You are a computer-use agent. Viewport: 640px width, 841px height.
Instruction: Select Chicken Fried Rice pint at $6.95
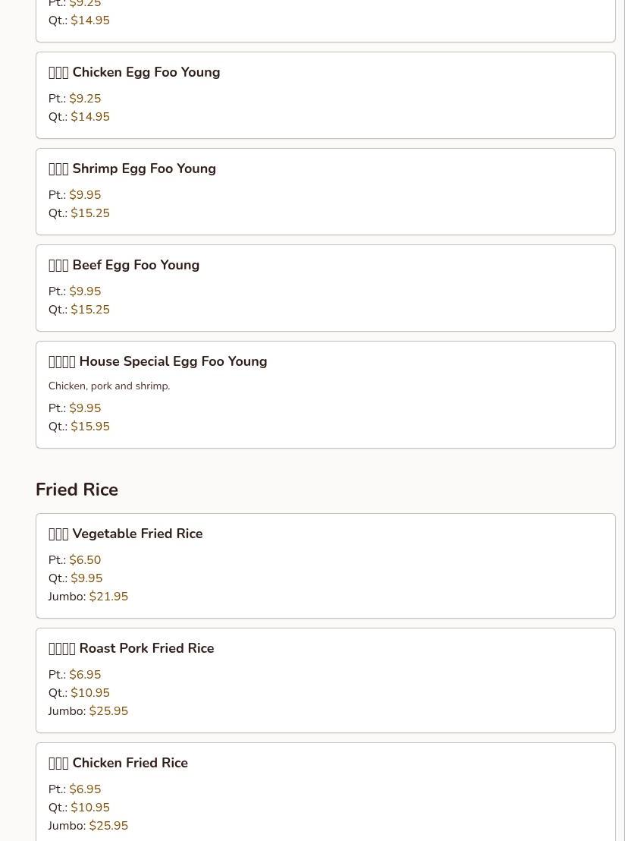pyautogui.click(x=85, y=789)
